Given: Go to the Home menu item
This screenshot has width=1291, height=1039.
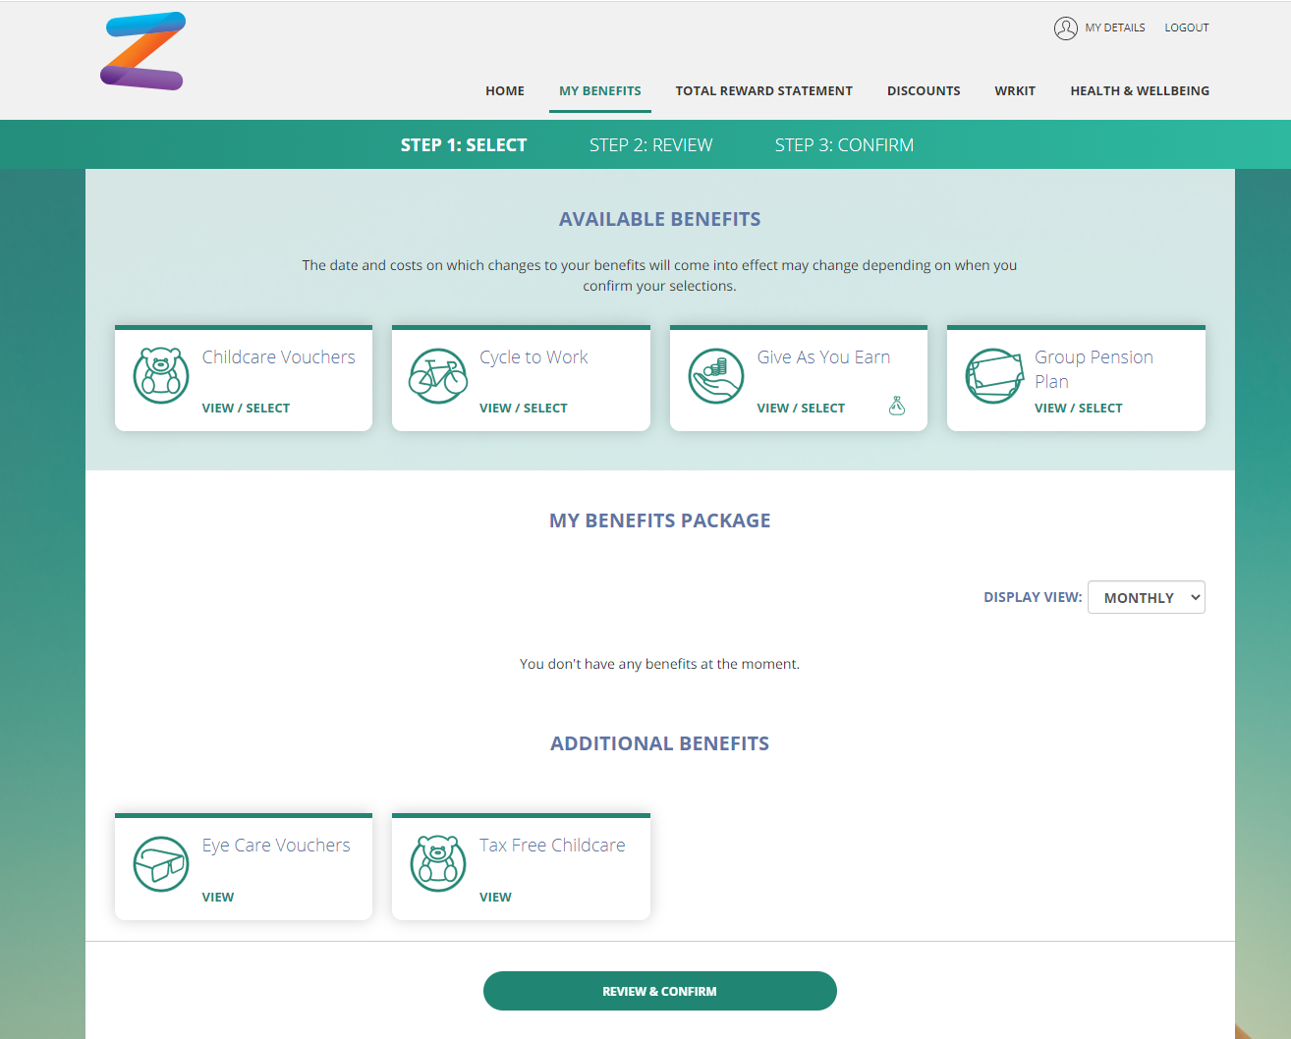Looking at the screenshot, I should [x=505, y=90].
